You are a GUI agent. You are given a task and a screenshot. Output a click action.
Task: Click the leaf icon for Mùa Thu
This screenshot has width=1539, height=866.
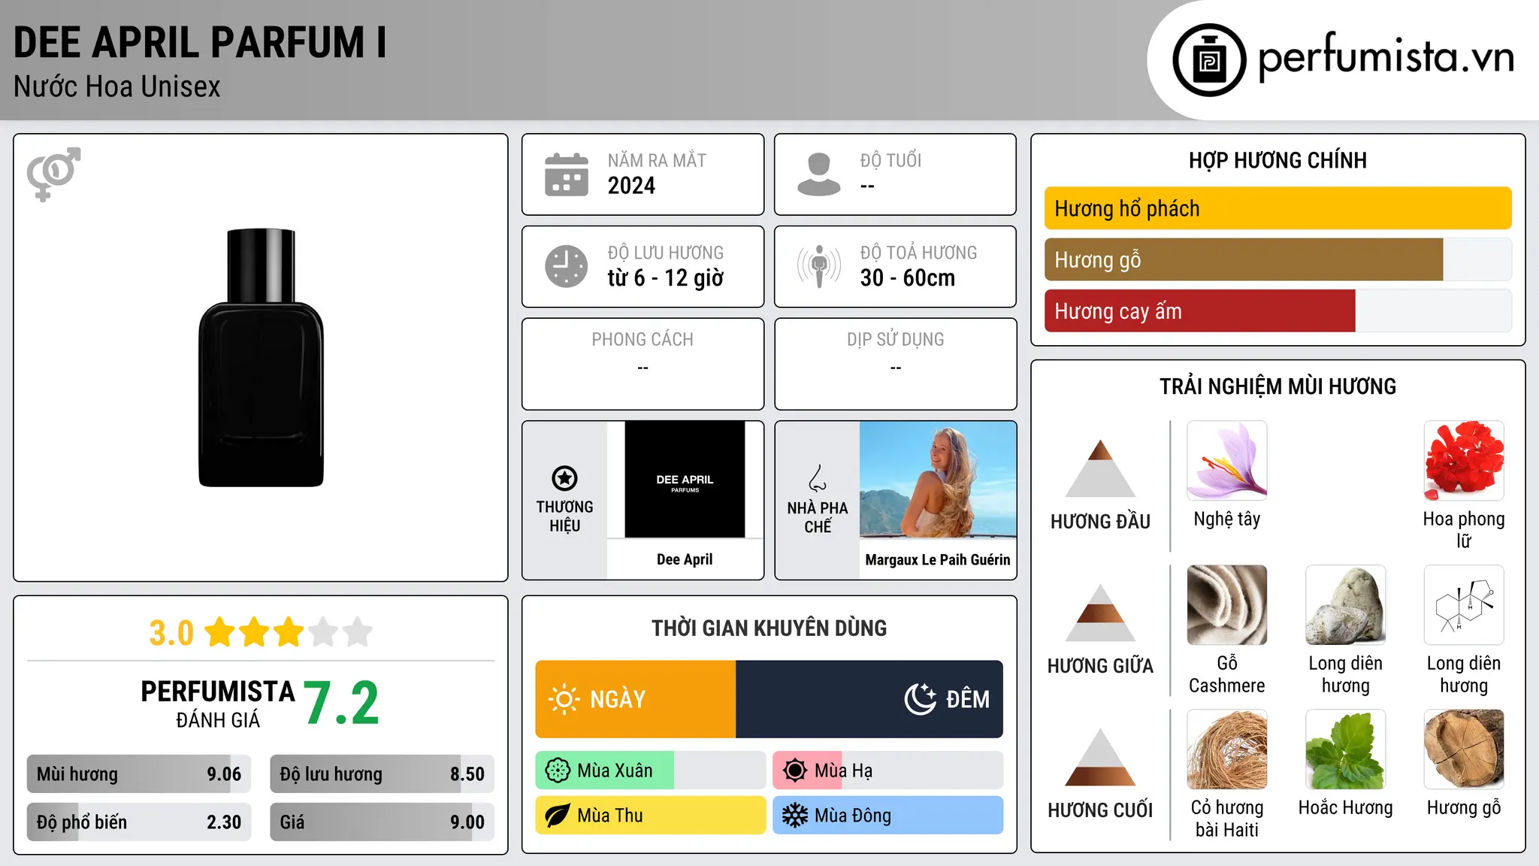(558, 816)
